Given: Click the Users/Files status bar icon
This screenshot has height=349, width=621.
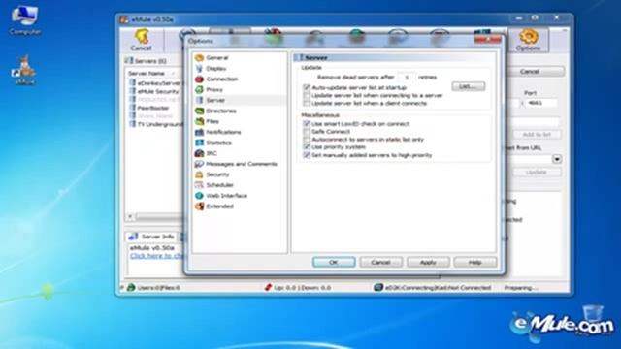Looking at the screenshot, I should point(131,288).
